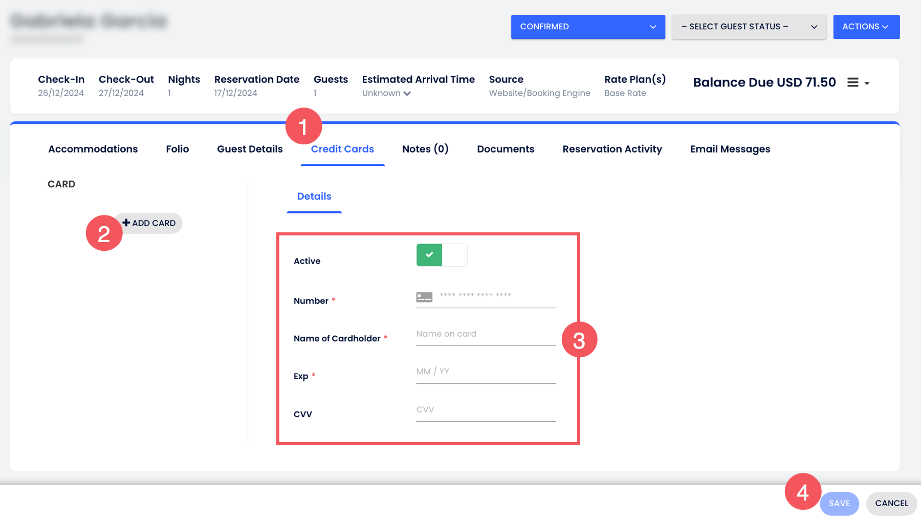Click the MM / YY expiration field
The height and width of the screenshot is (521, 921).
(x=486, y=372)
